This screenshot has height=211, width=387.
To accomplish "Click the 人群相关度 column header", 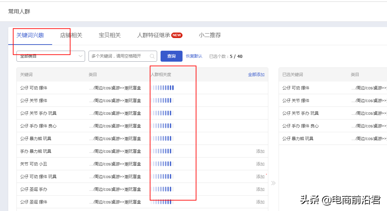I will [x=161, y=74].
